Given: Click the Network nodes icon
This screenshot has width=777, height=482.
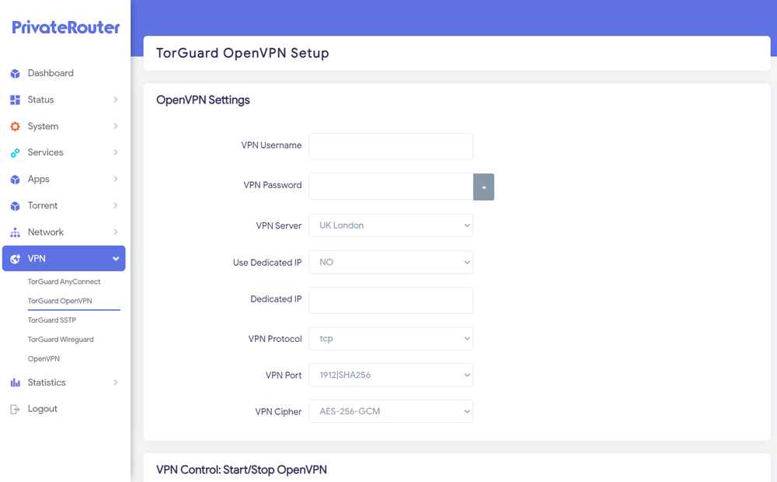Looking at the screenshot, I should 16,232.
